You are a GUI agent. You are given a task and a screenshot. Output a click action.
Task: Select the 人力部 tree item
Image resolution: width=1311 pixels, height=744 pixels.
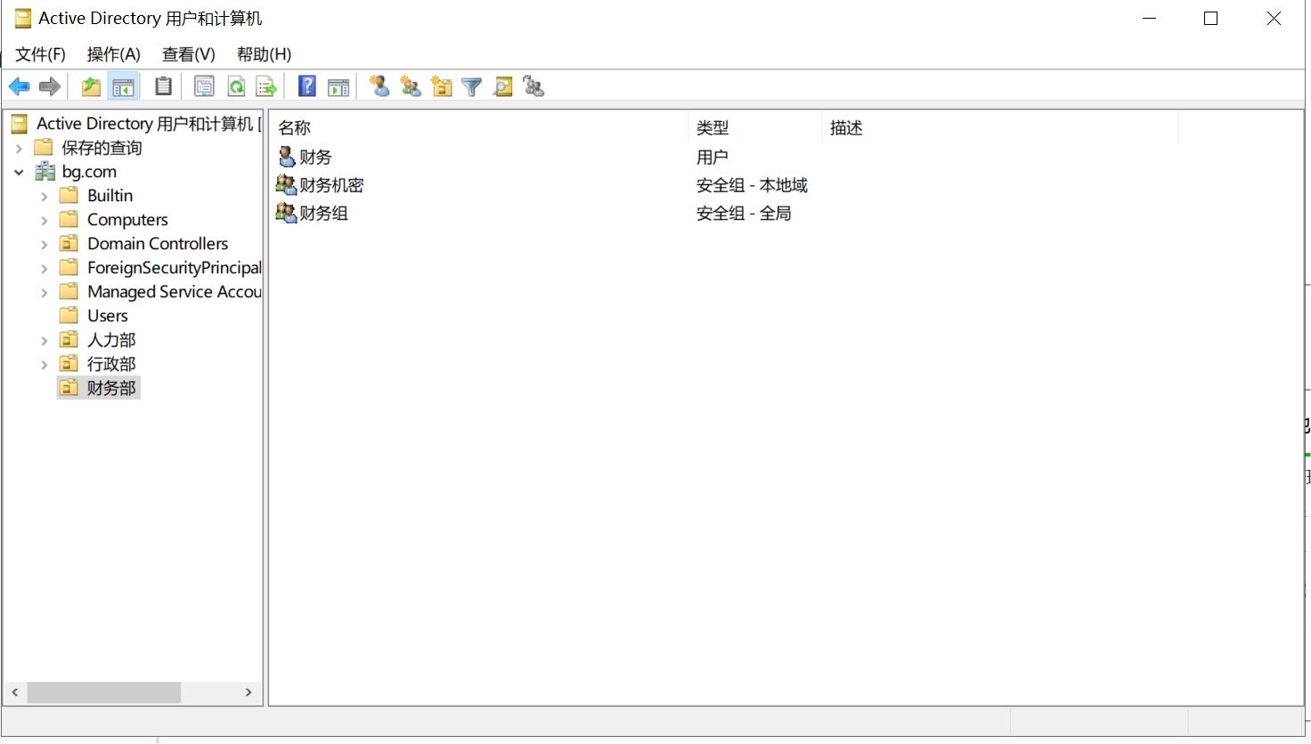tap(111, 340)
